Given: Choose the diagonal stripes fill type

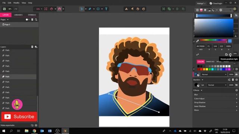Looking at the screenshot, I should (221, 10).
